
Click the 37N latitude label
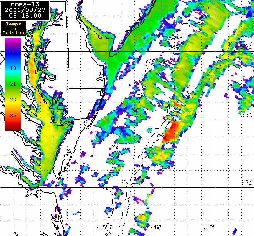pyautogui.click(x=247, y=183)
